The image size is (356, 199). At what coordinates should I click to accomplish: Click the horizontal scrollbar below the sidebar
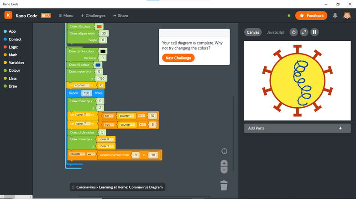tap(16, 197)
